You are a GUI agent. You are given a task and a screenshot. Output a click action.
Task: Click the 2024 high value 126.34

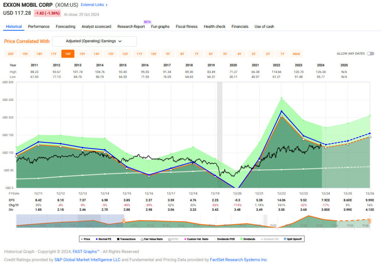pos(321,72)
